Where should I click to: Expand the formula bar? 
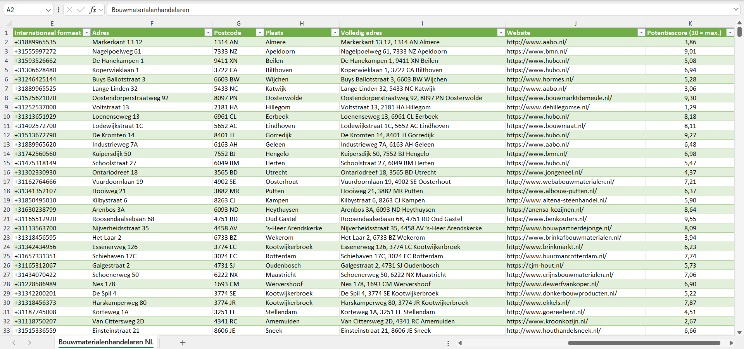[735, 10]
